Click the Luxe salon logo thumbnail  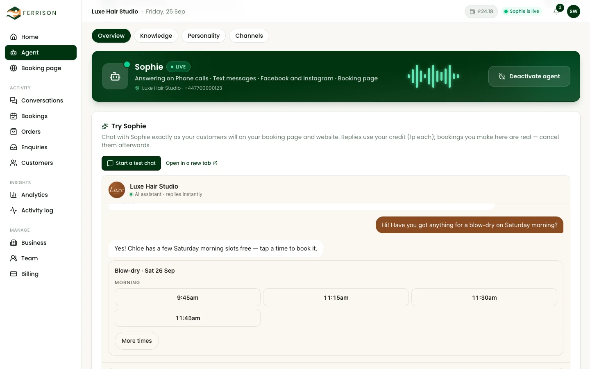[117, 190]
